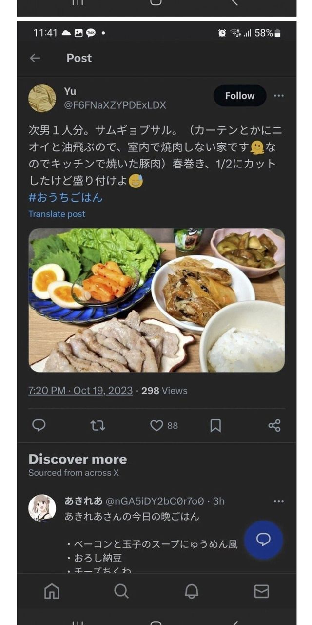Open Yu's profile picture

pyautogui.click(x=42, y=98)
